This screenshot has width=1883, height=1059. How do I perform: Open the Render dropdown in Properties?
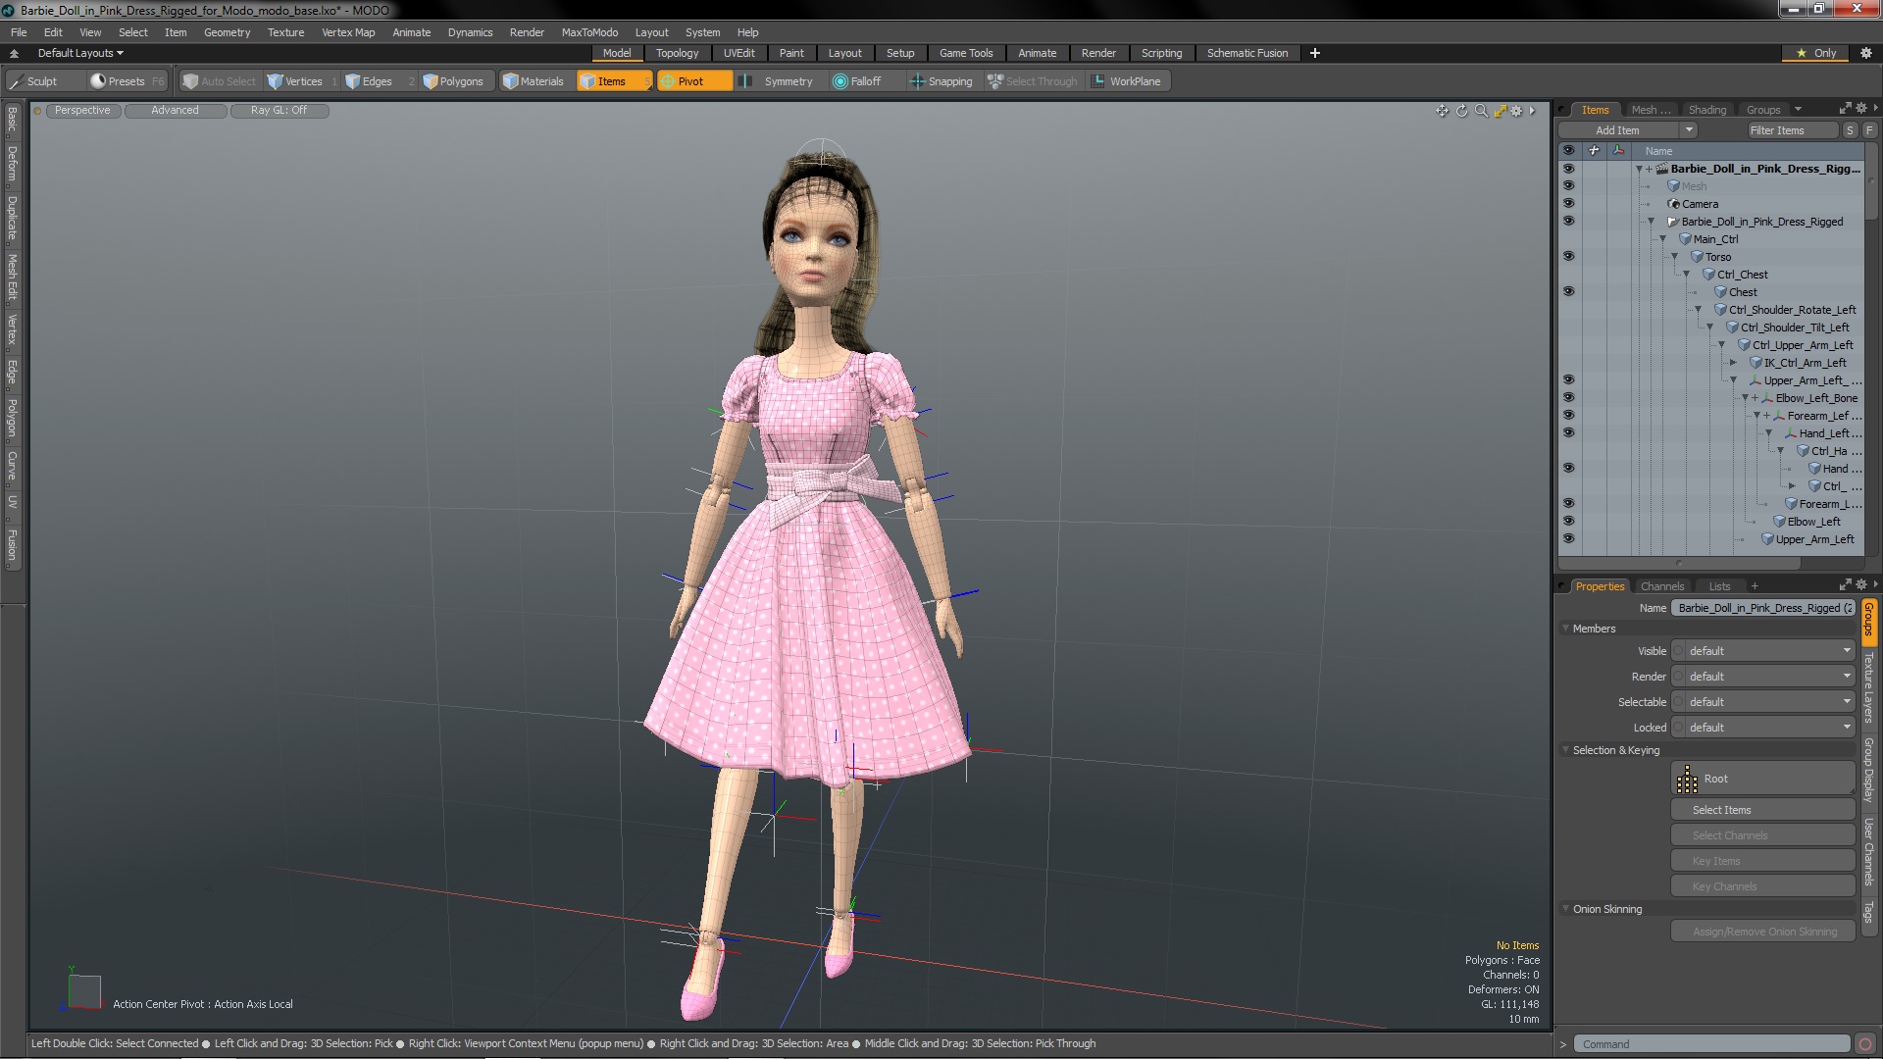(x=1763, y=677)
